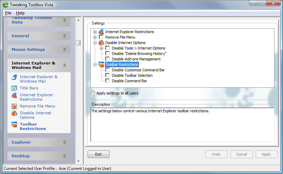Expand the Desktop sidebar section
283x174 pixels.
point(65,156)
